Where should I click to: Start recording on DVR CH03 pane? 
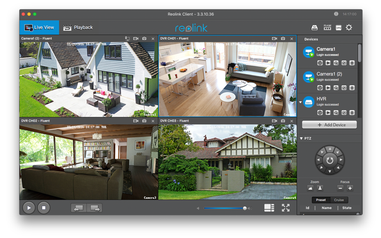click(275, 121)
